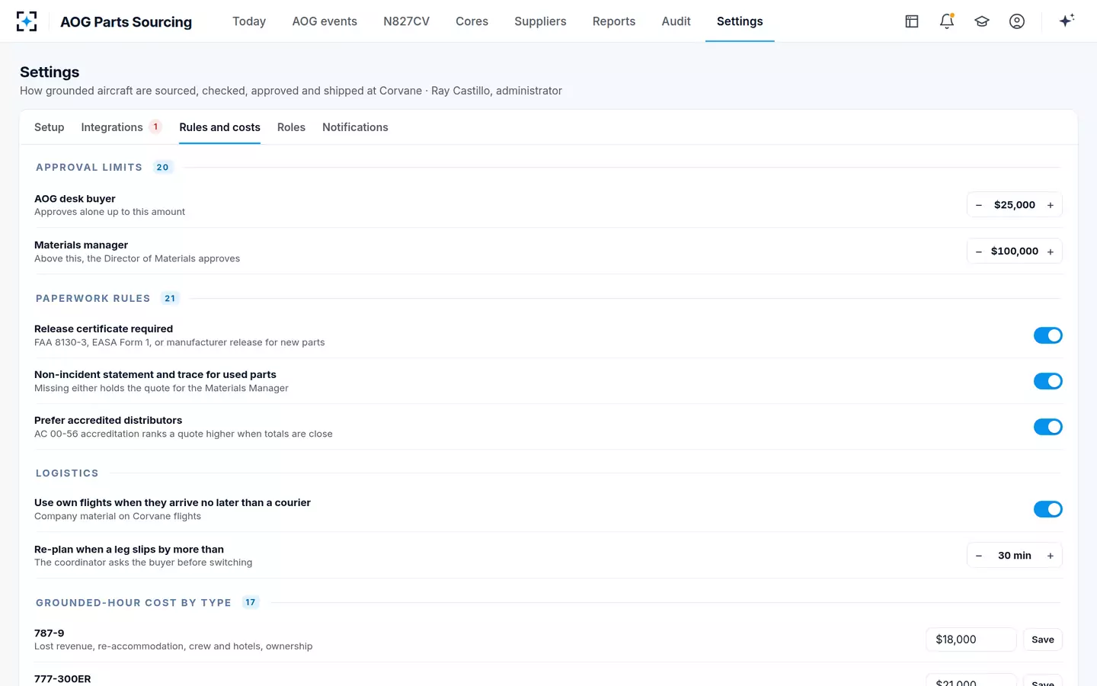Open the Roles tab
The image size is (1097, 686).
click(x=291, y=127)
